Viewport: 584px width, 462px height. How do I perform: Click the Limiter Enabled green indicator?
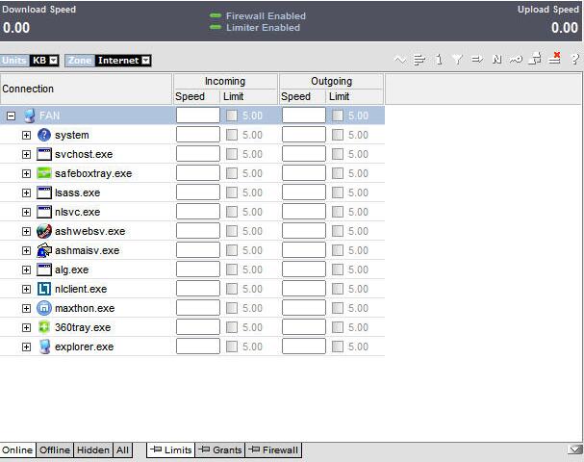tap(216, 27)
